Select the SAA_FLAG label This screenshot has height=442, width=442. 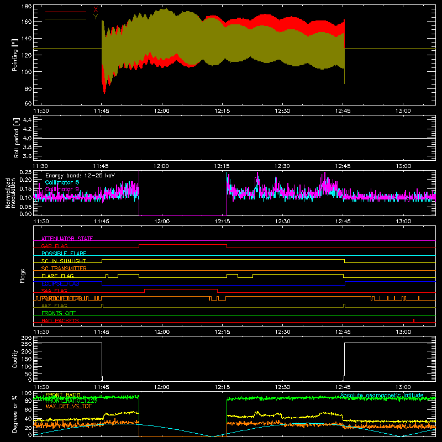pyautogui.click(x=54, y=291)
